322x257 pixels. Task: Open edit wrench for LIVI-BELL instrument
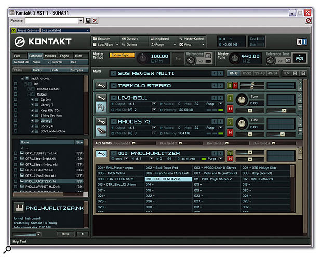pos(101,98)
